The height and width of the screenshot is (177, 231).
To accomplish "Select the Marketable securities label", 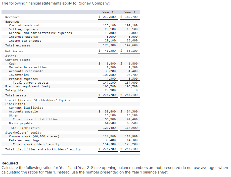I will coord(28,67).
